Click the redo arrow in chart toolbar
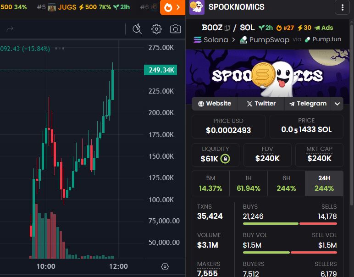The width and height of the screenshot is (354, 277). tap(10, 29)
